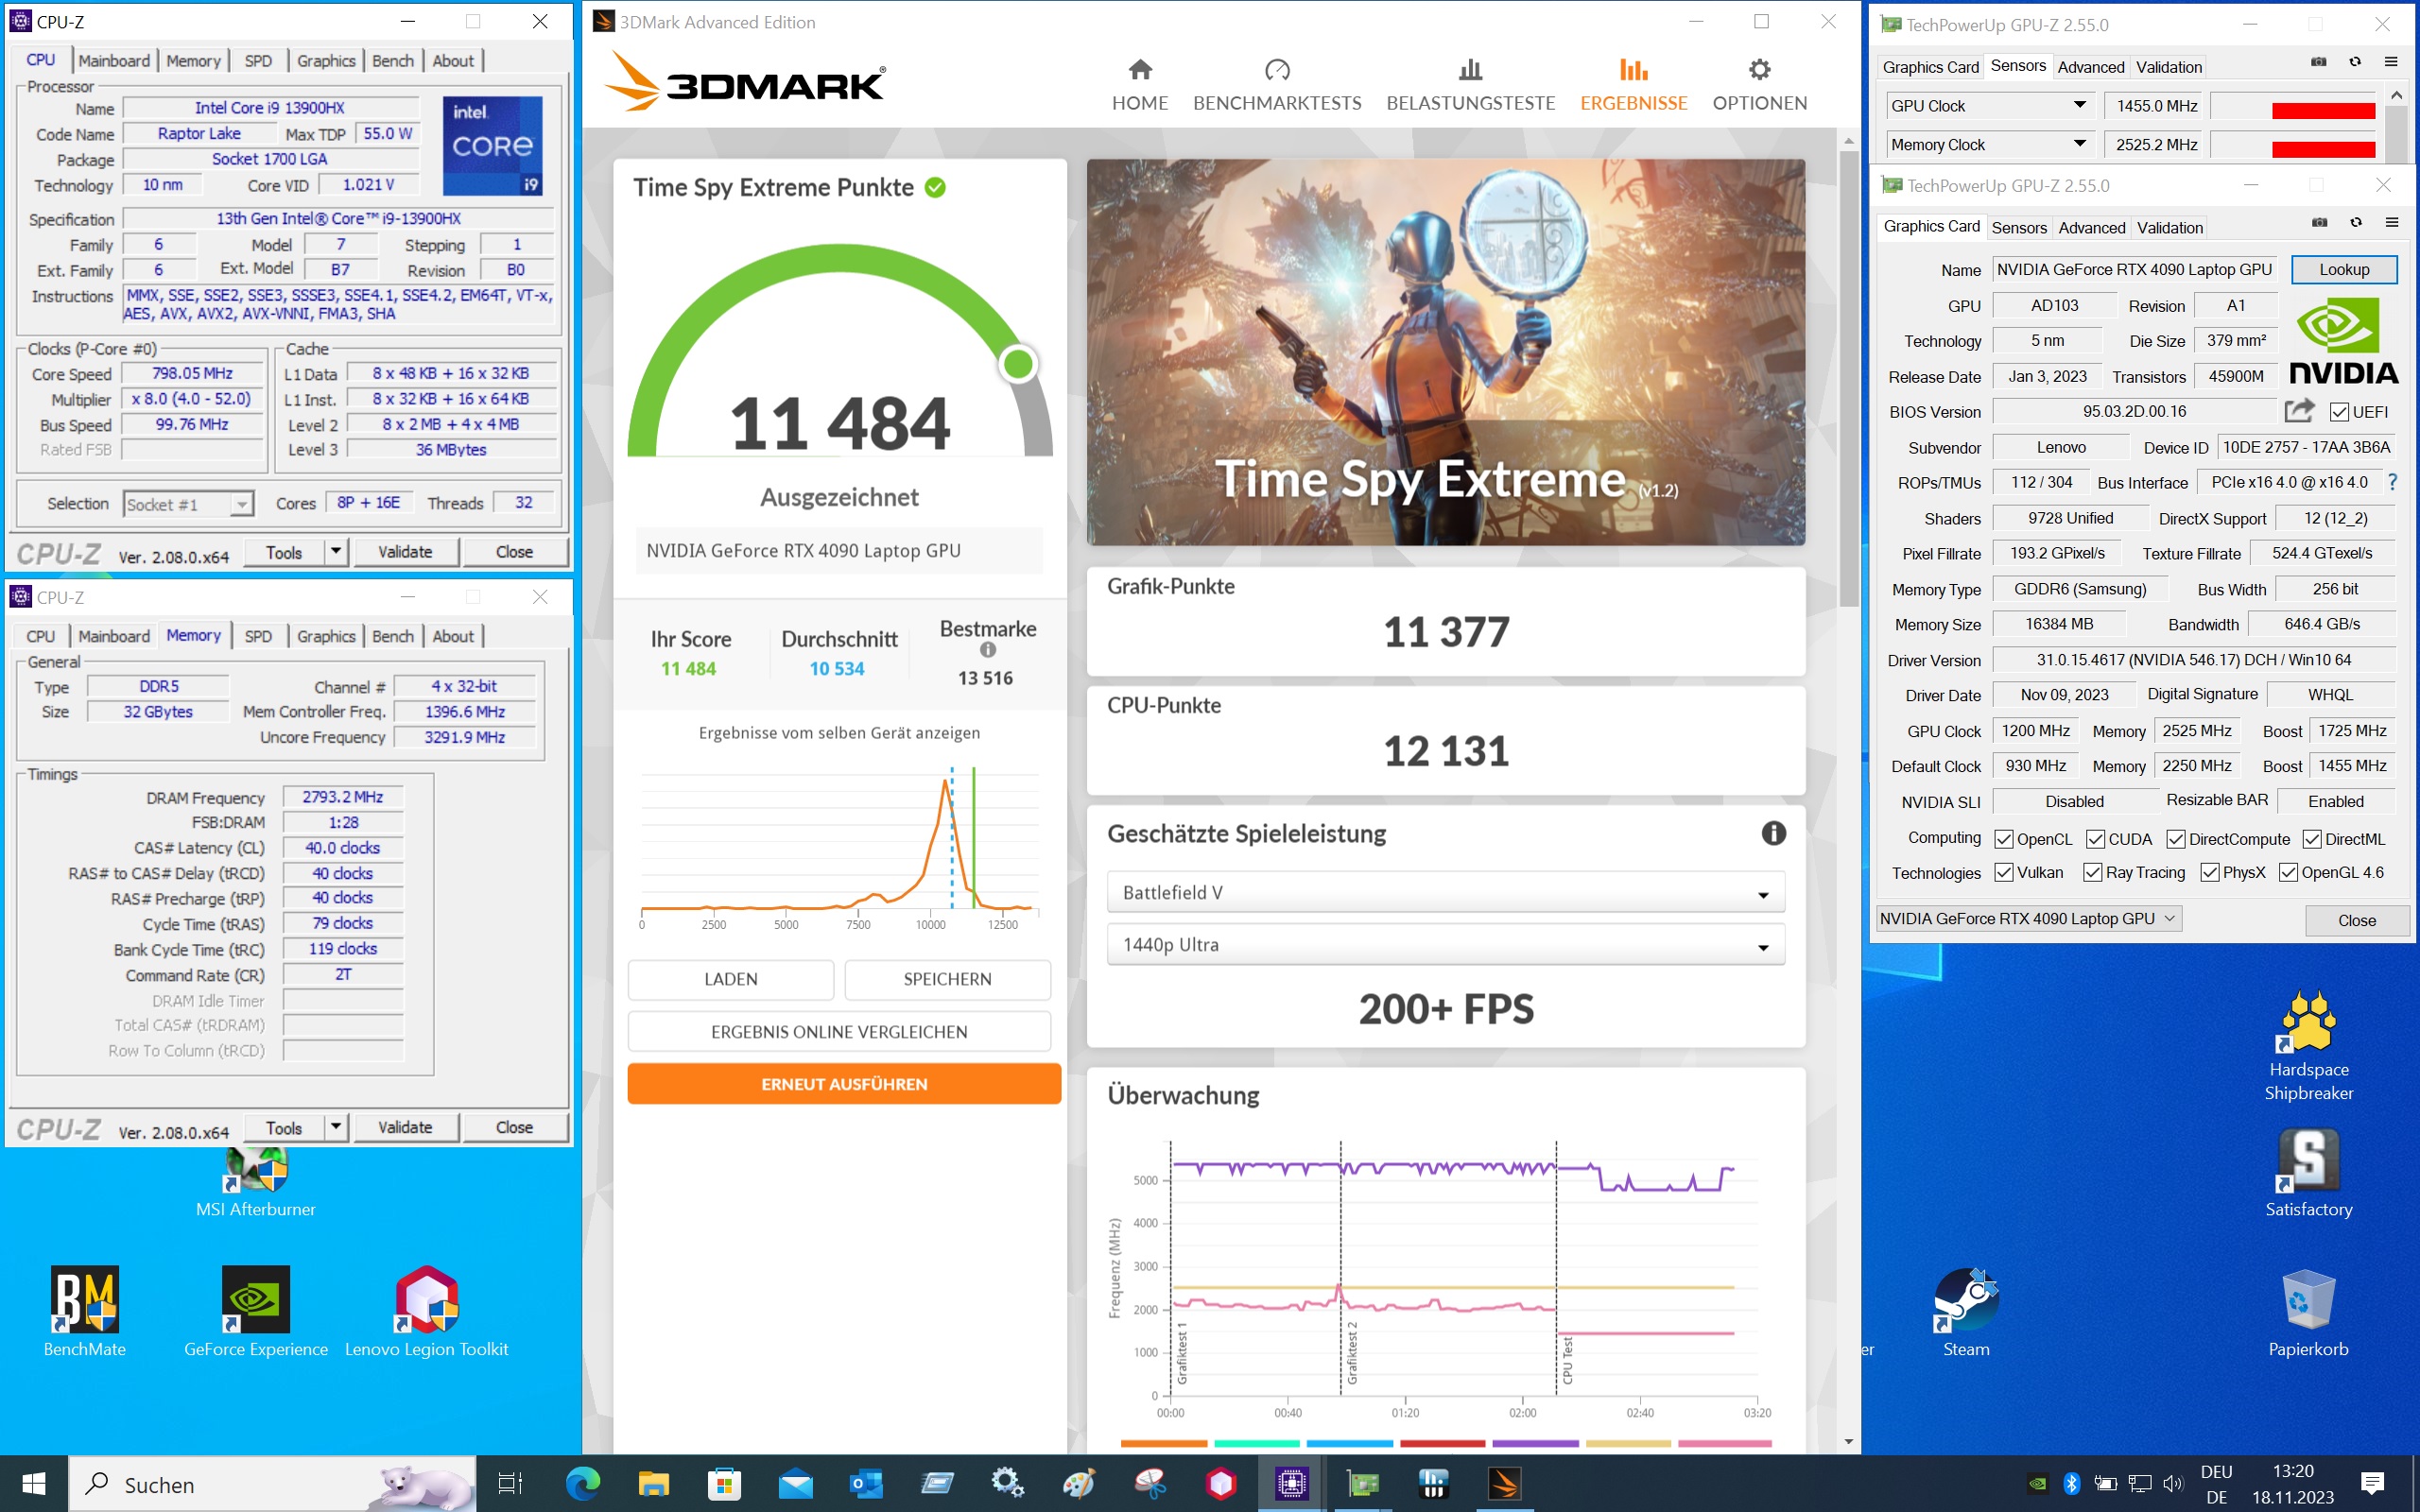Open the Socket #1 selection dropdown
The image size is (2420, 1512).
188,504
